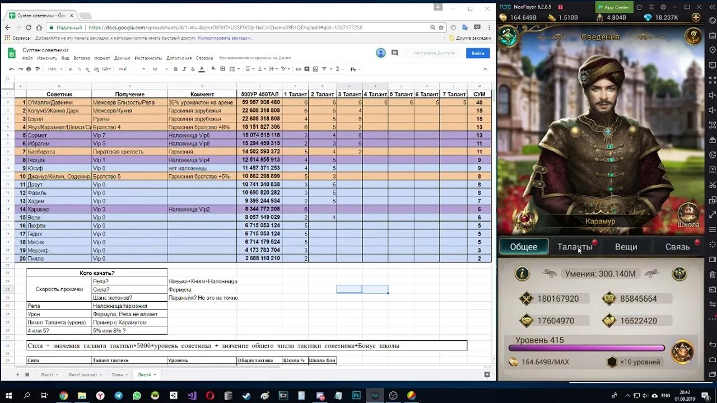The image size is (717, 403).
Task: Tap the back arrow emblem in game
Action: pos(509,36)
